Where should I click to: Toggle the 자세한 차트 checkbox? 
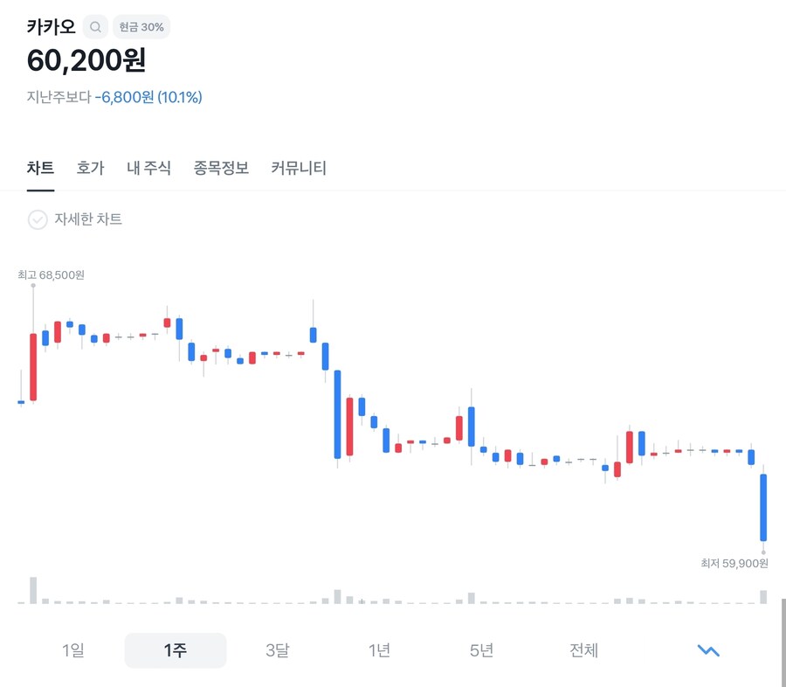pyautogui.click(x=38, y=219)
